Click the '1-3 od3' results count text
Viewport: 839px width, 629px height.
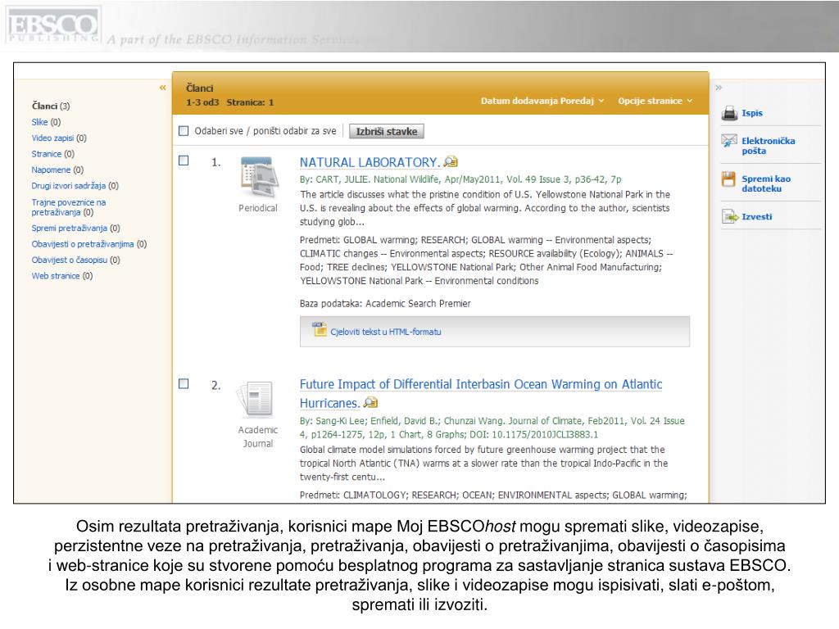pyautogui.click(x=202, y=102)
